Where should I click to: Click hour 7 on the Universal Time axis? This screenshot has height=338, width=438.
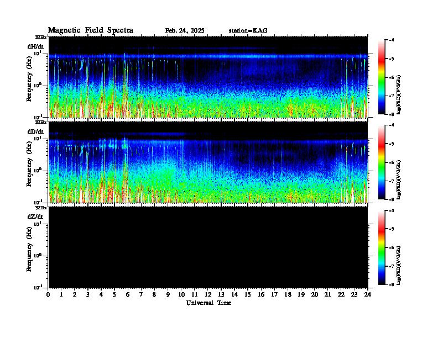(141, 295)
